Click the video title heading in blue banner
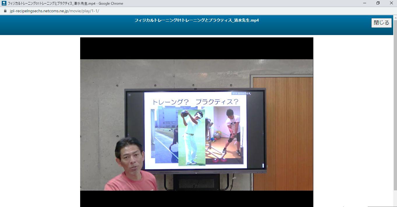 coord(196,20)
